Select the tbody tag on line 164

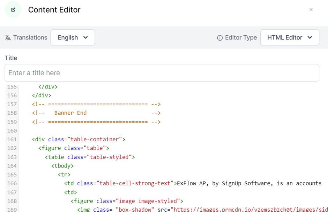pos(62,166)
